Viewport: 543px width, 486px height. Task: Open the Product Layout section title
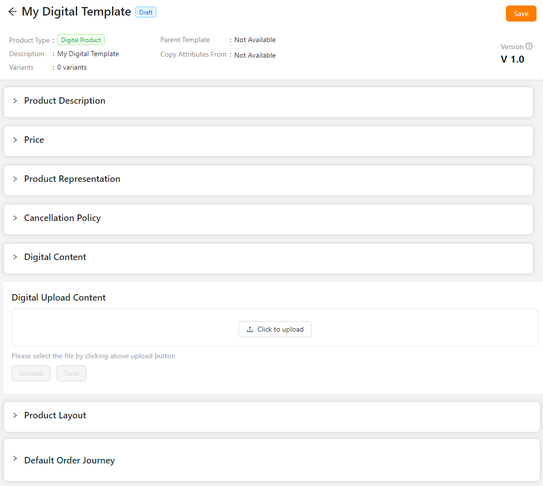[x=55, y=415]
